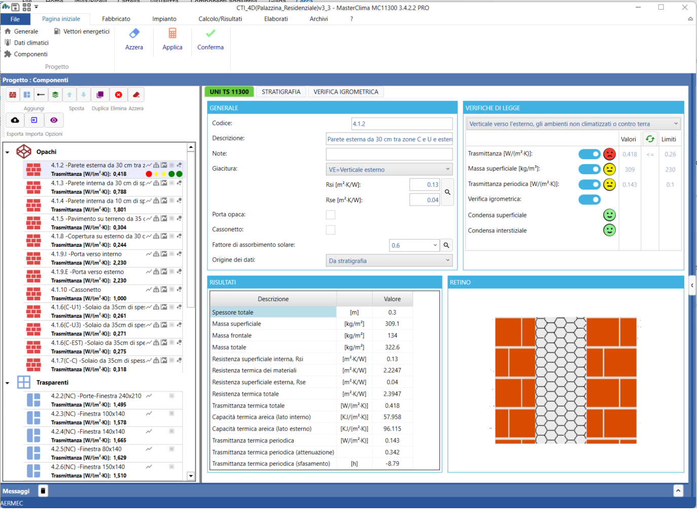The image size is (697, 532).
Task: Open Opzioni eye icon
Action: 54,120
